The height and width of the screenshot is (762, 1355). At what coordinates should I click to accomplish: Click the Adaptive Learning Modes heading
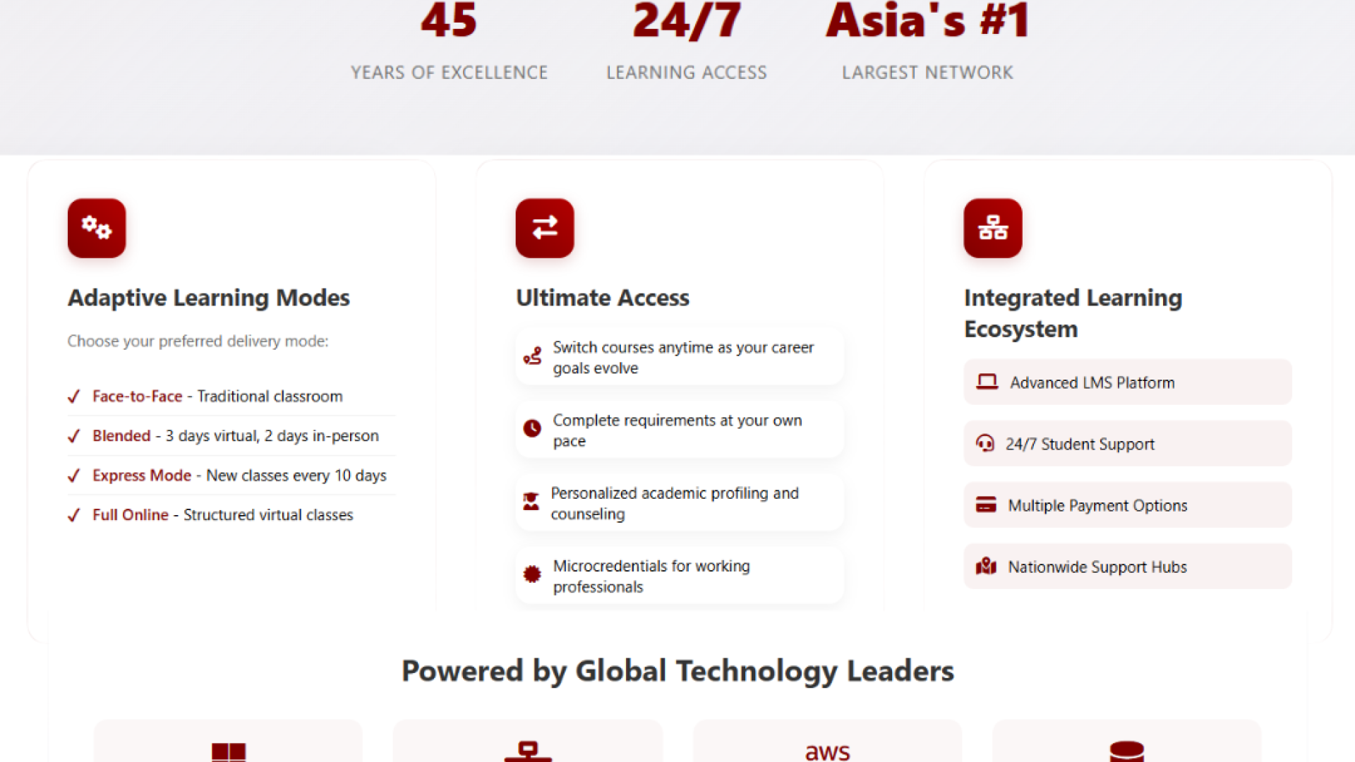pos(208,298)
